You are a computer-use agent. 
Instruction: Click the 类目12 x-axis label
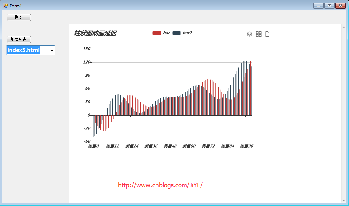point(113,146)
